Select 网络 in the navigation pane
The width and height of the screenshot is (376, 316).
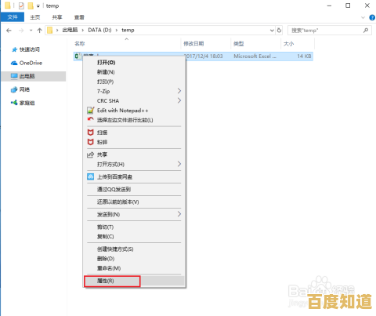pos(24,89)
